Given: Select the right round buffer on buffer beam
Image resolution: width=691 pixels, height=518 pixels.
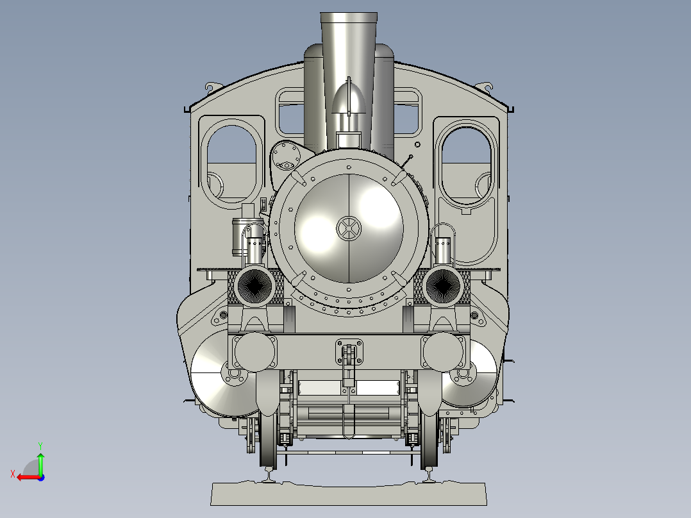Looking at the screenshot, I should [x=443, y=351].
